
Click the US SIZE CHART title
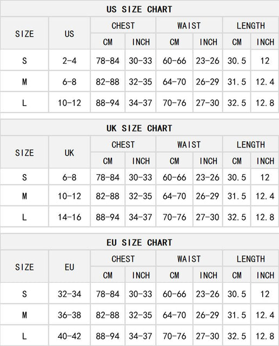coord(139,9)
